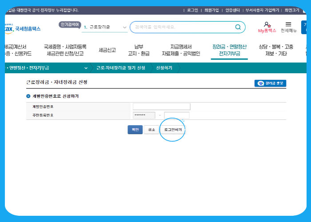The image size is (311, 222).
Task: Expand the 연말정산·전자기부금 breadcrumb dropdown
Action: tap(86, 68)
